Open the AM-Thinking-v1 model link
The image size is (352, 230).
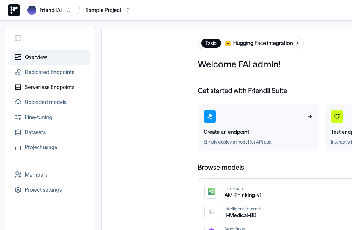pos(243,195)
